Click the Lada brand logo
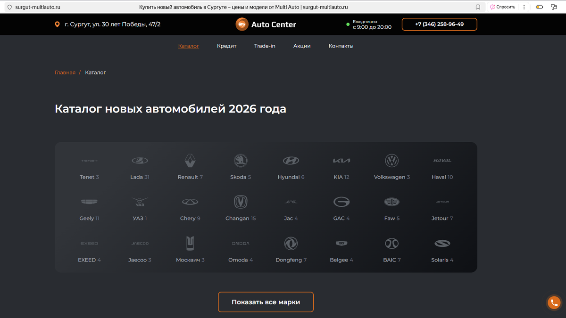The width and height of the screenshot is (566, 318). [140, 161]
